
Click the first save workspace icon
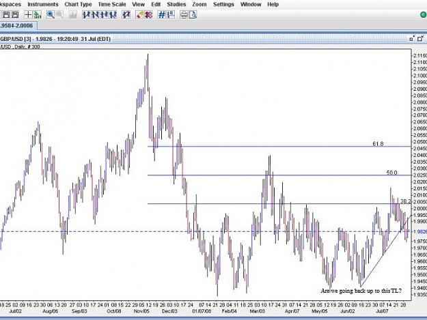6,15
